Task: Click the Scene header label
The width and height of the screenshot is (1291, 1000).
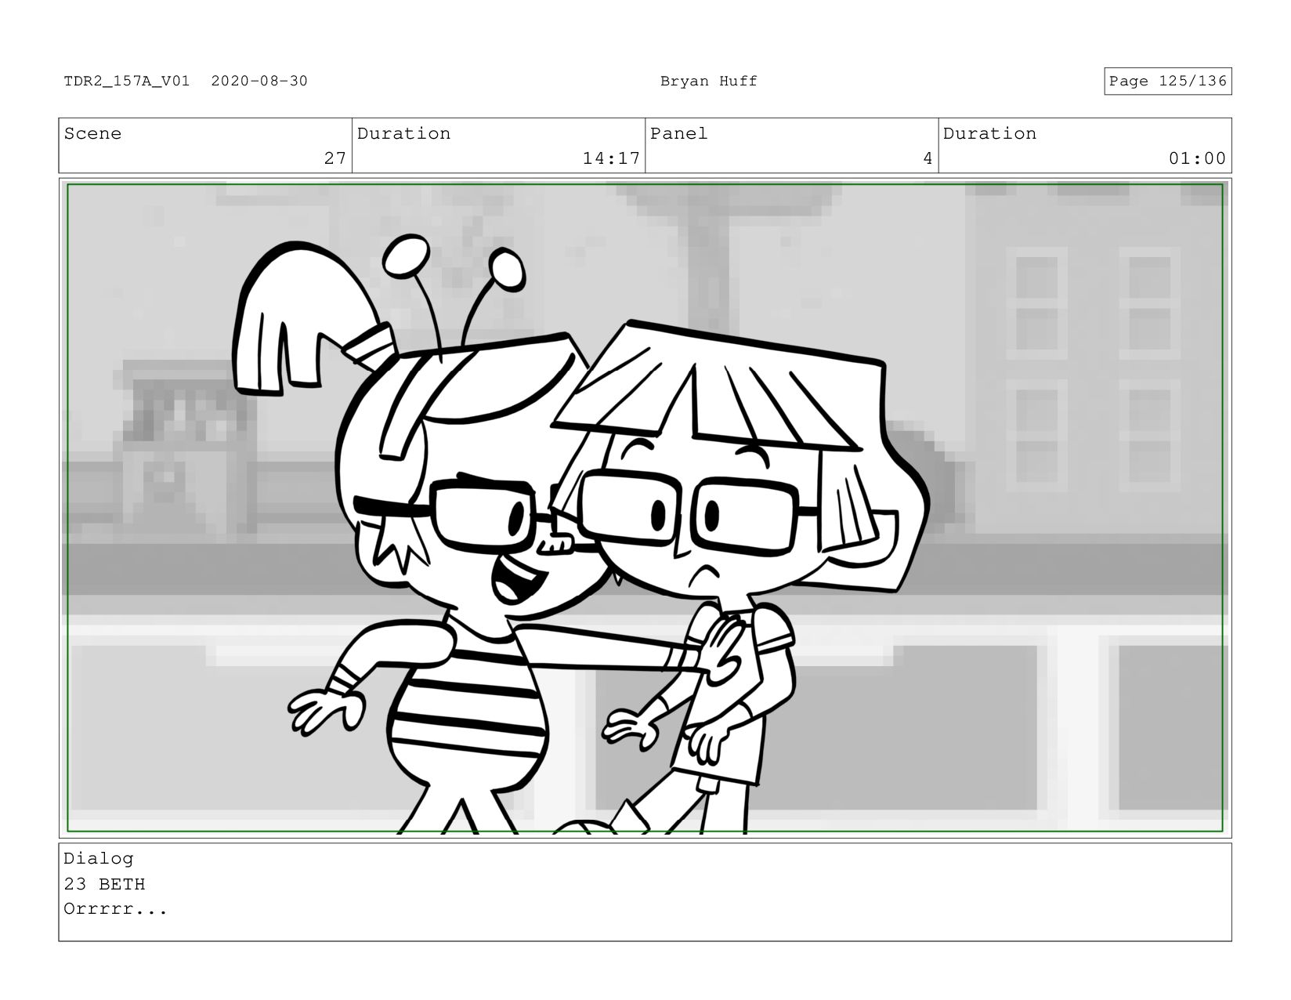Action: [92, 134]
